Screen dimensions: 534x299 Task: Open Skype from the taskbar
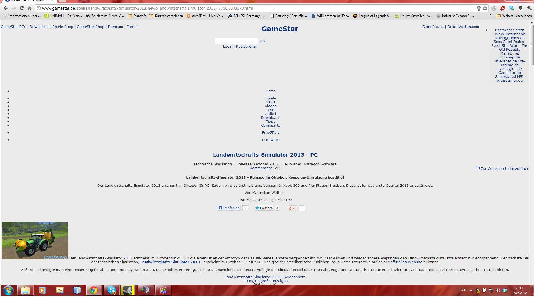(x=111, y=290)
